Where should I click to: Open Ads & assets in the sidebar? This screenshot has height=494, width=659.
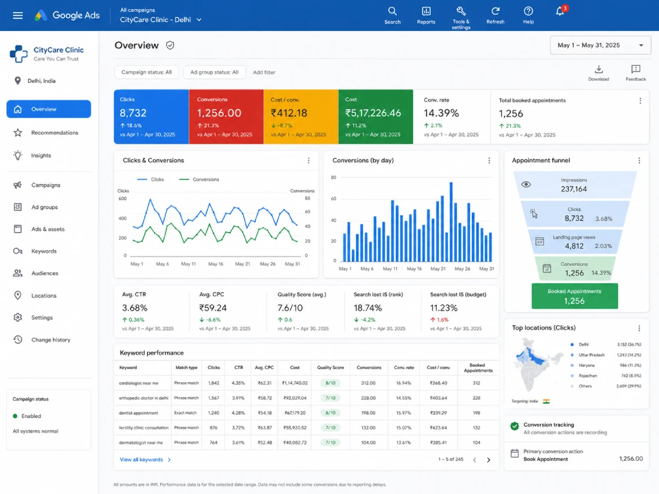(49, 230)
